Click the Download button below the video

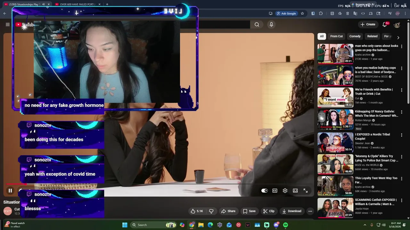[291, 211]
